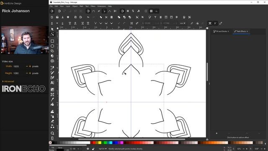Toggle snap to cusp nodes
This screenshot has width=268, height=151.
104,11
